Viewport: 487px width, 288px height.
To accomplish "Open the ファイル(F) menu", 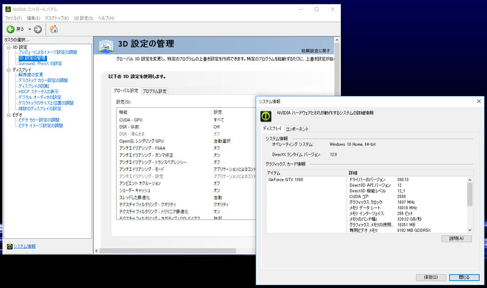I will [13, 18].
